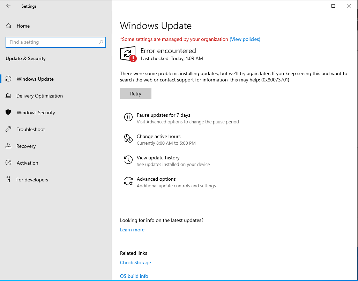Click the update error status icon
The height and width of the screenshot is (281, 358).
coord(128,54)
